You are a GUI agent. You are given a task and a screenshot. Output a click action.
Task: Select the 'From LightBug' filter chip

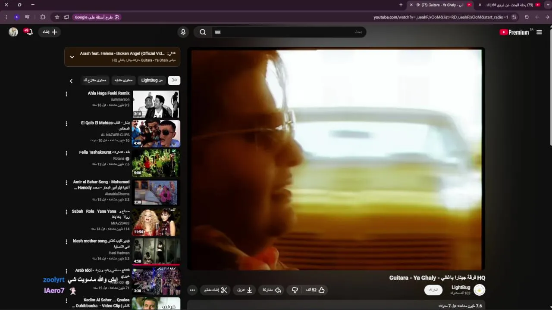click(x=152, y=80)
